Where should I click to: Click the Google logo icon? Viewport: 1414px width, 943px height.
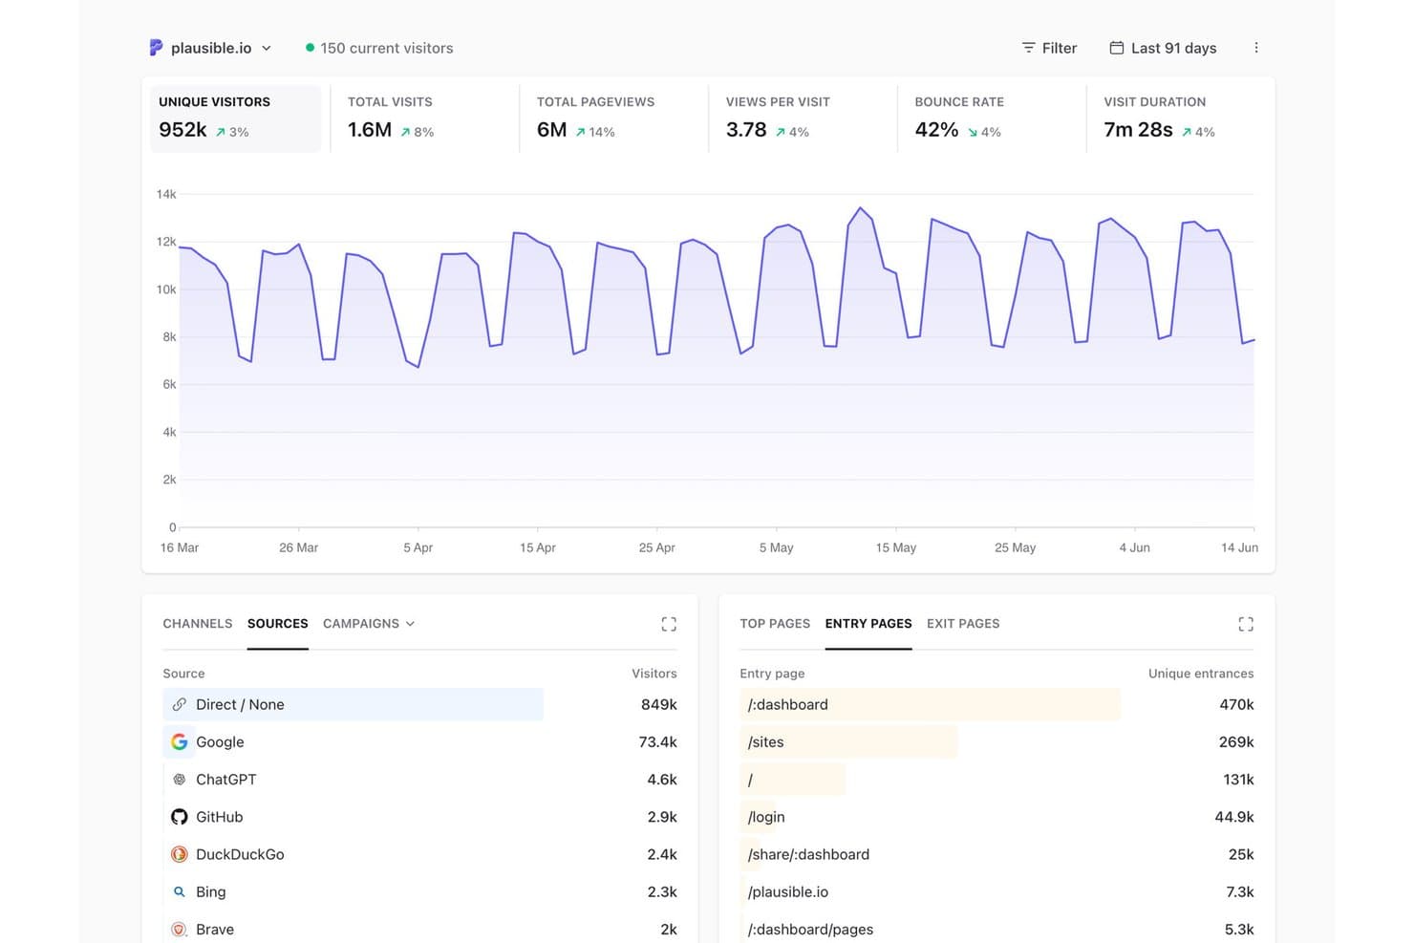(180, 741)
